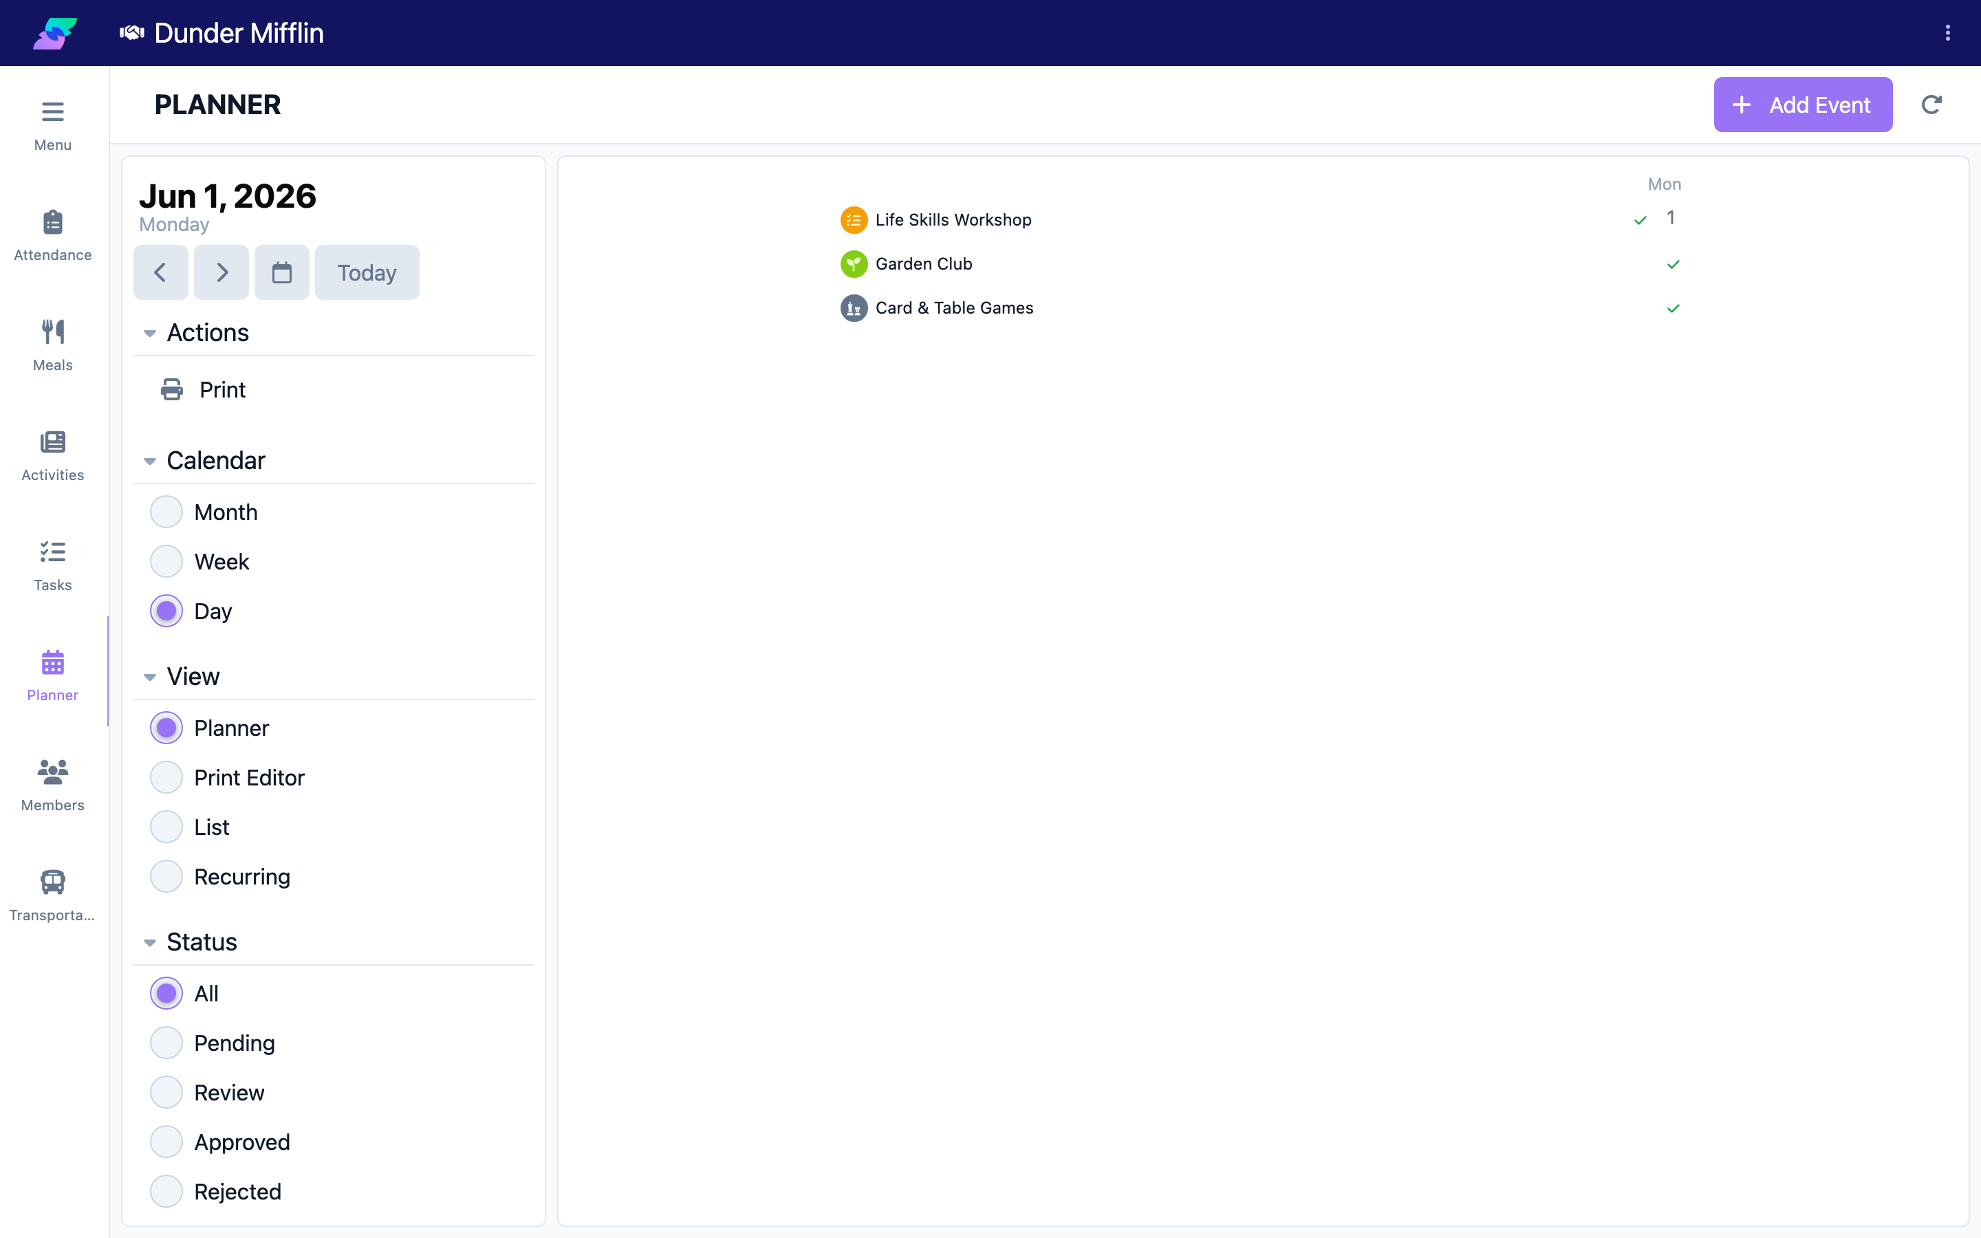
Task: Filter status by Rejected
Action: click(x=166, y=1191)
